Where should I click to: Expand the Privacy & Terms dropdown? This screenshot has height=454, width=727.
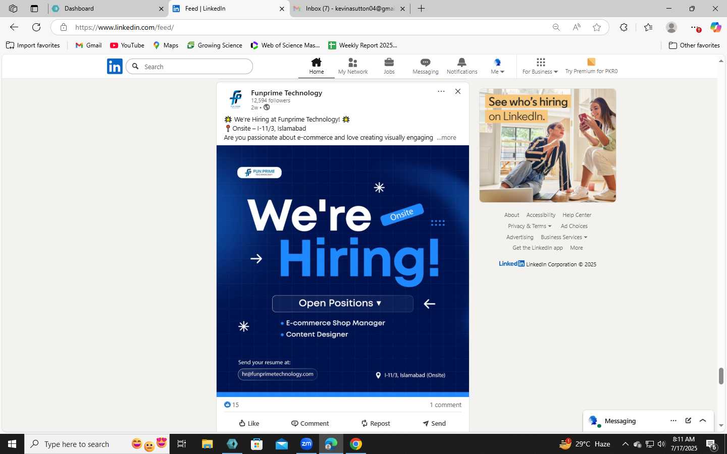pos(530,226)
